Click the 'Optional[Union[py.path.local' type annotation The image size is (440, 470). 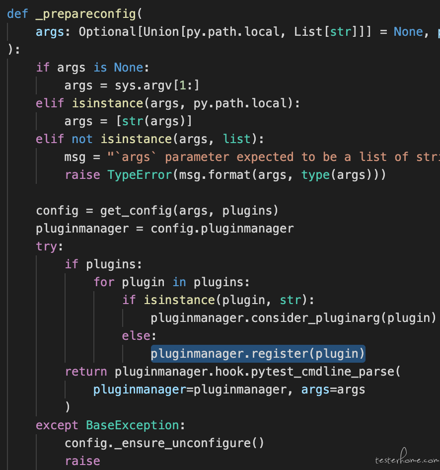pos(179,32)
